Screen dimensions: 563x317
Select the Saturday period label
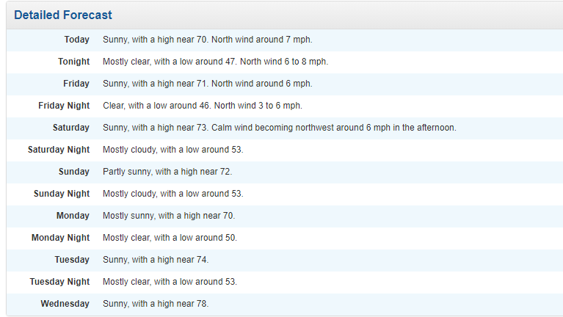click(70, 128)
